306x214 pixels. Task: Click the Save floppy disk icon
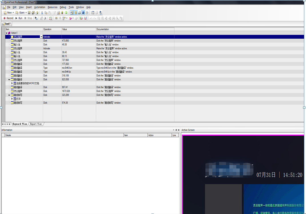click(29, 13)
